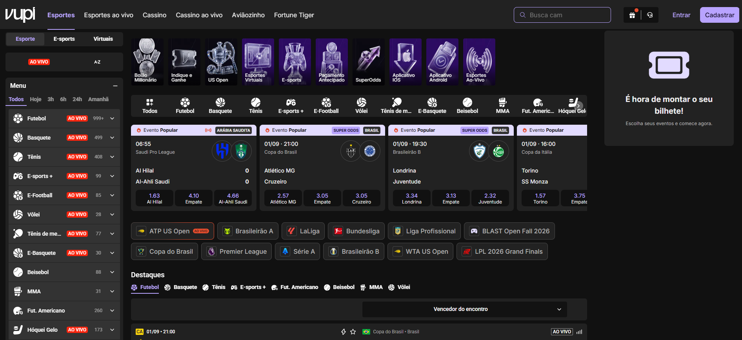The width and height of the screenshot is (742, 340).
Task: Click the Al Hilal team crest
Action: 222,151
